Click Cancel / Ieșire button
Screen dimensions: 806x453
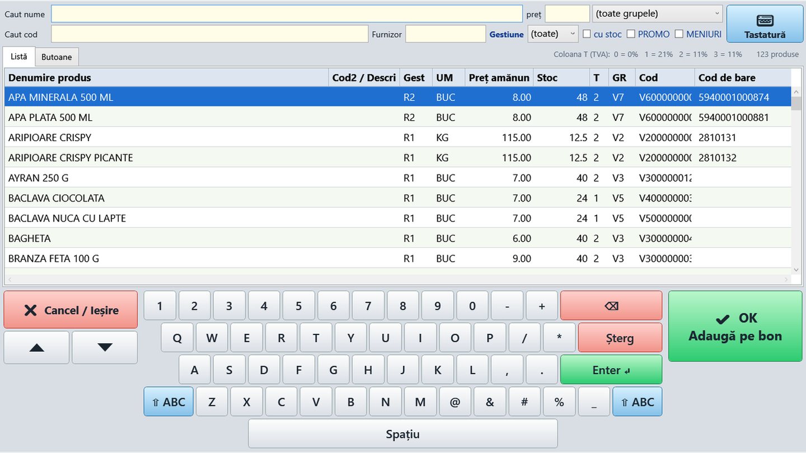[71, 310]
